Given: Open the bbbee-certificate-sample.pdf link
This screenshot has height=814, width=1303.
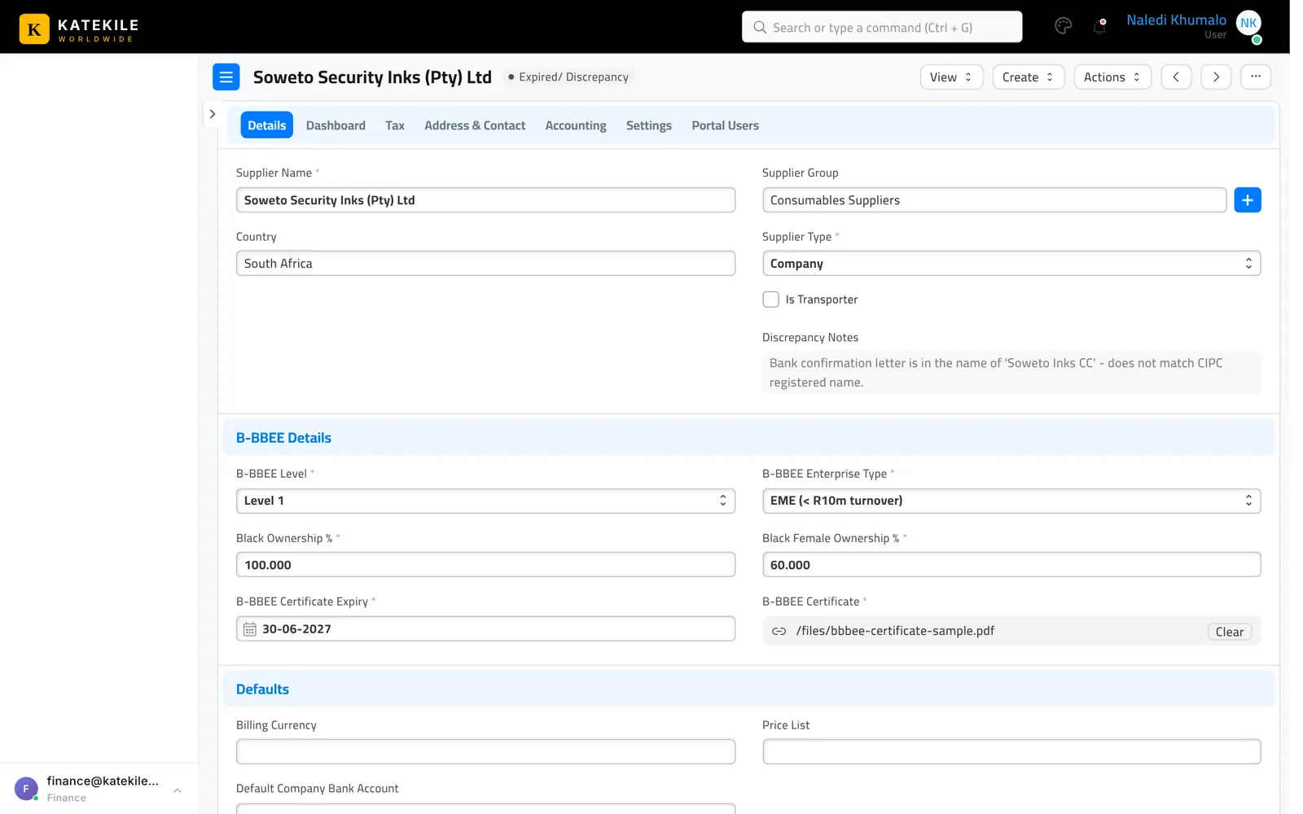Looking at the screenshot, I should tap(895, 631).
